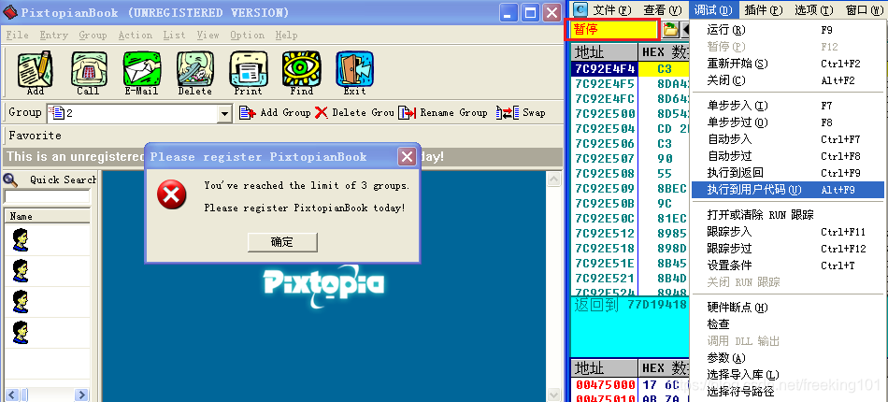Select the fourth contact avatar in Name list
The width and height of the screenshot is (888, 402).
tap(21, 332)
